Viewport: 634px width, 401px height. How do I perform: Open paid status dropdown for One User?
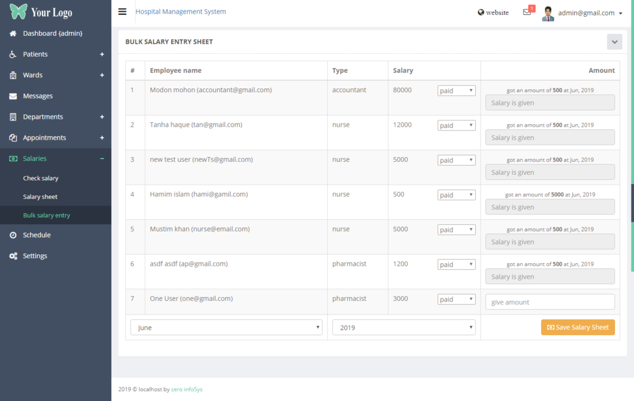(x=456, y=299)
